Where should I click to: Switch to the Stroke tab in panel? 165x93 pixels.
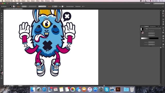tap(142, 26)
